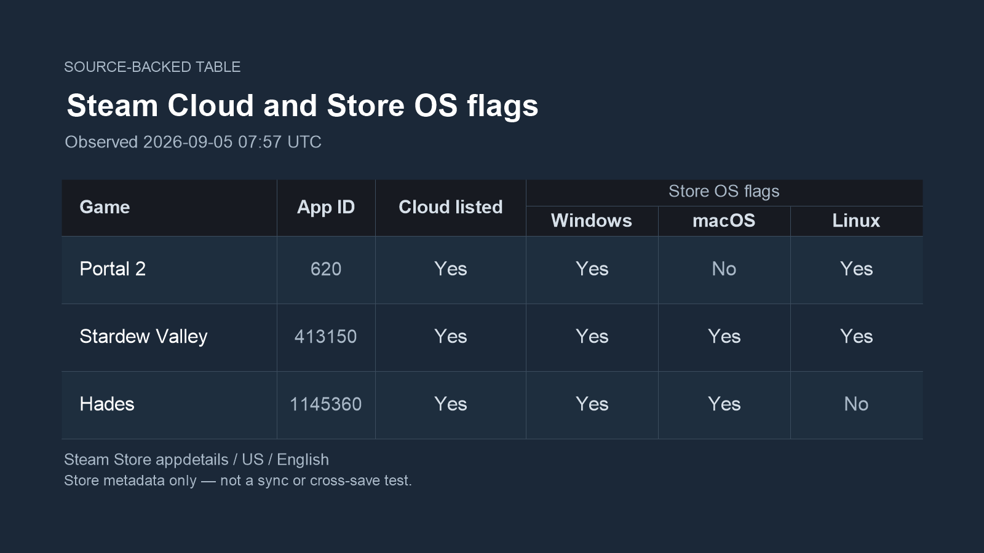Click Hades' Windows 'Yes' cell
984x553 pixels.
click(x=592, y=405)
